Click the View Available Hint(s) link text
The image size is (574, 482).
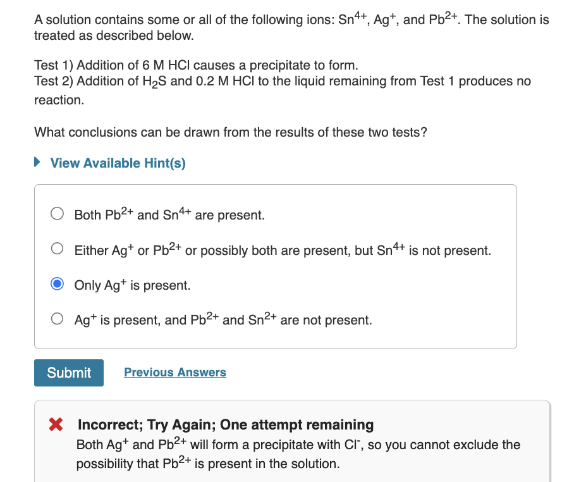(x=117, y=163)
